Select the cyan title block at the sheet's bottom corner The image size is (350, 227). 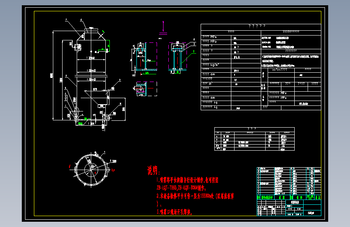click(x=289, y=208)
